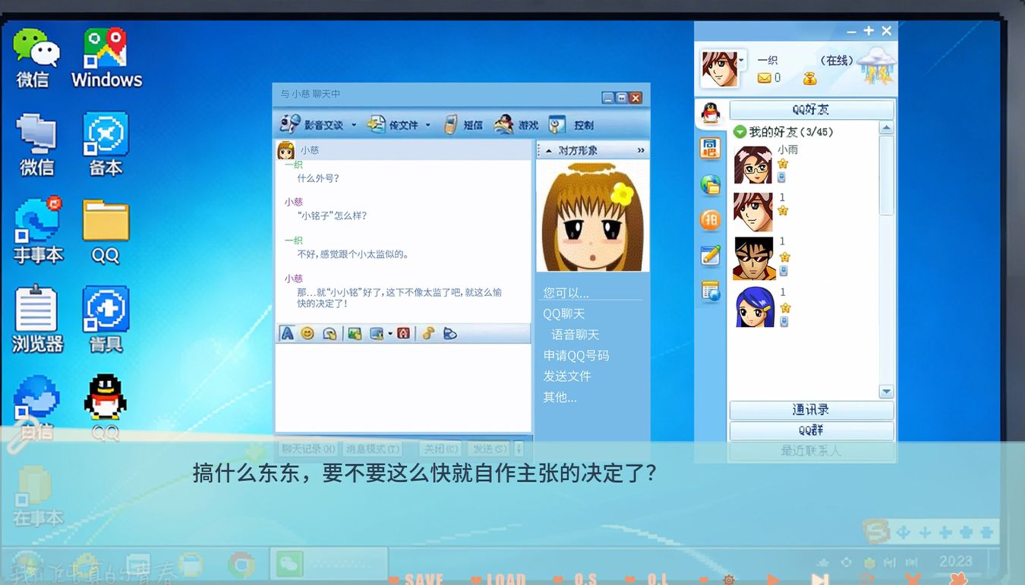Click the music note icon in chat toolbar
The width and height of the screenshot is (1025, 585).
[428, 333]
